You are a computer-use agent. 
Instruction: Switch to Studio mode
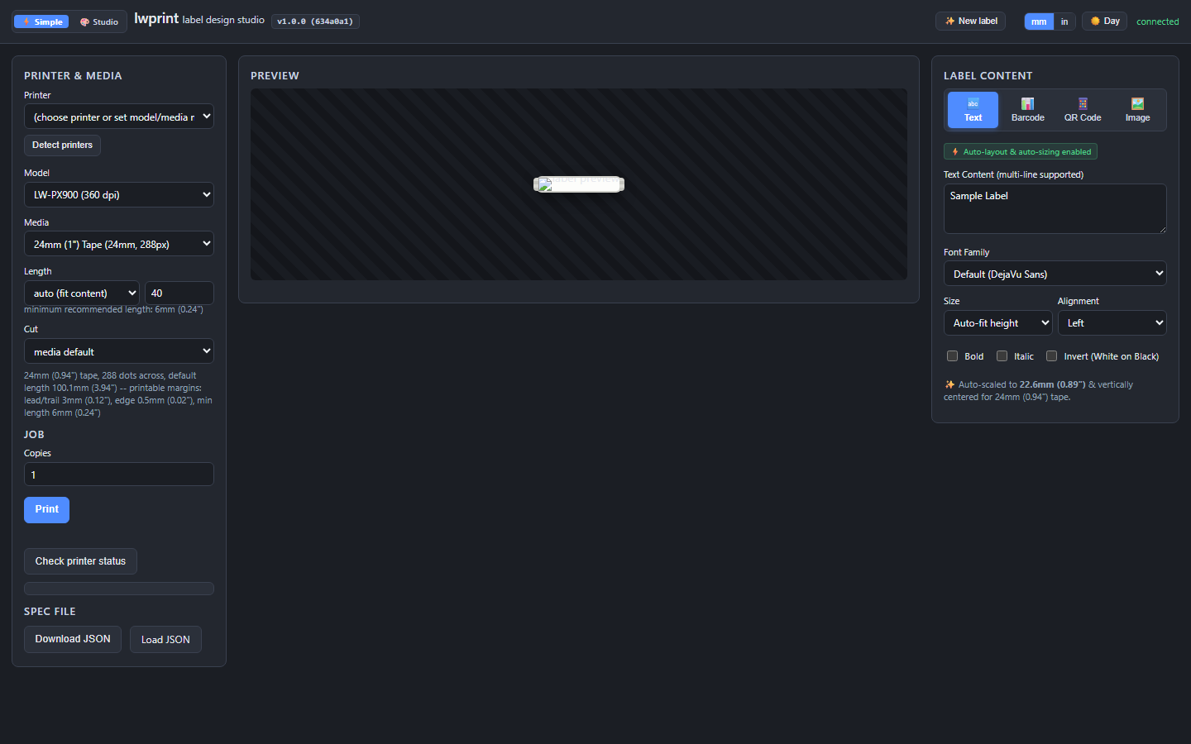(99, 21)
